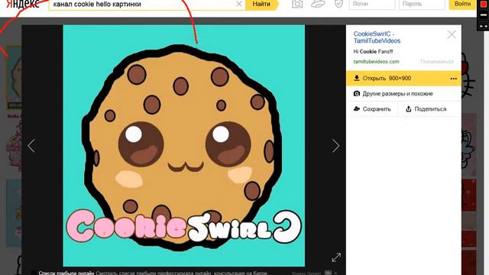Expand more sizes via three dots
Image resolution: width=489 pixels, height=275 pixels.
point(453,79)
